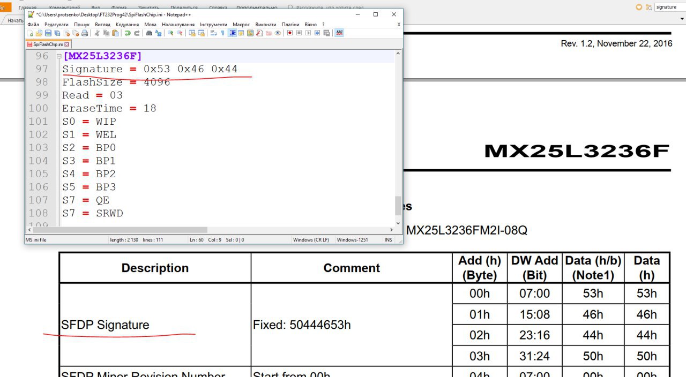Open the Налаштування menu

[x=178, y=25]
